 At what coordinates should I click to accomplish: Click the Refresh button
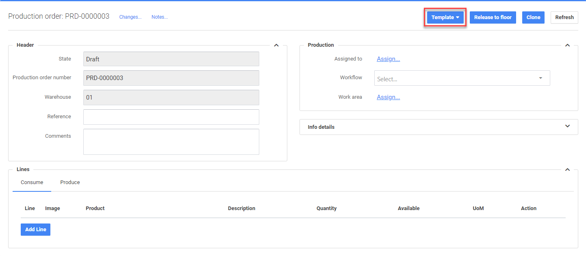pyautogui.click(x=564, y=17)
